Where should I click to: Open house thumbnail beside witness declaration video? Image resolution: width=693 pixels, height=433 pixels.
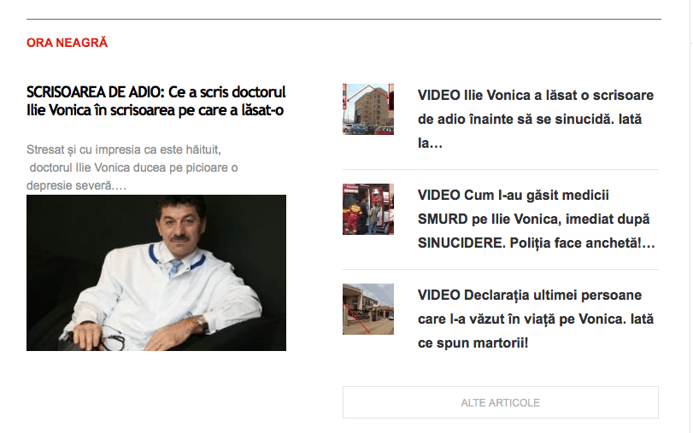pos(368,309)
